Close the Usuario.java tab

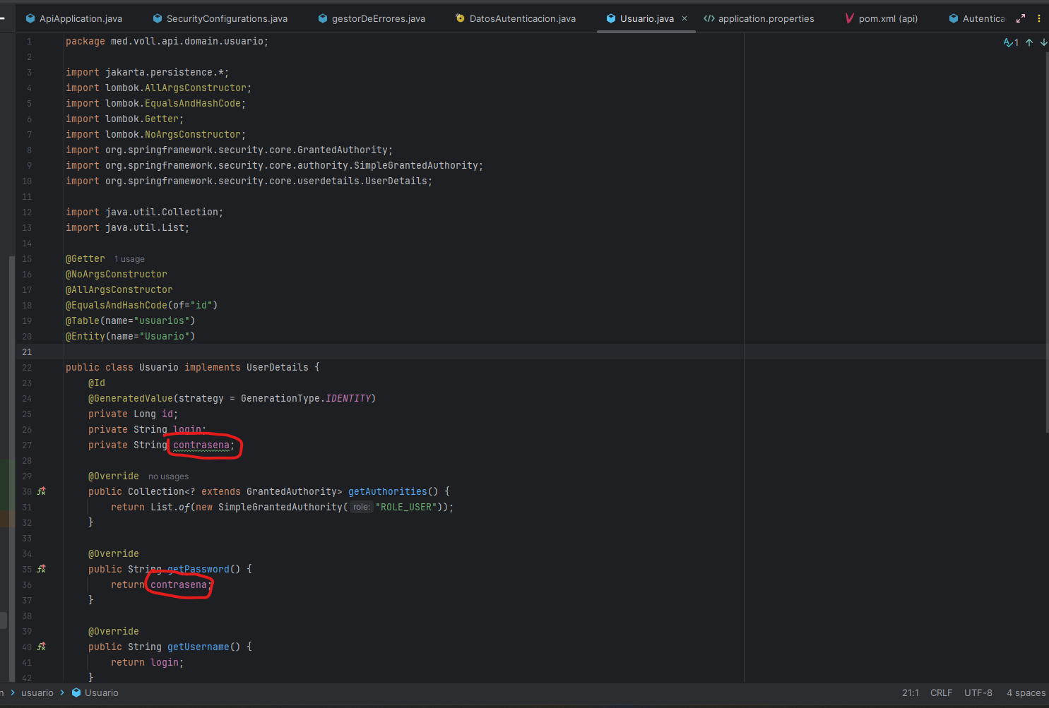684,18
